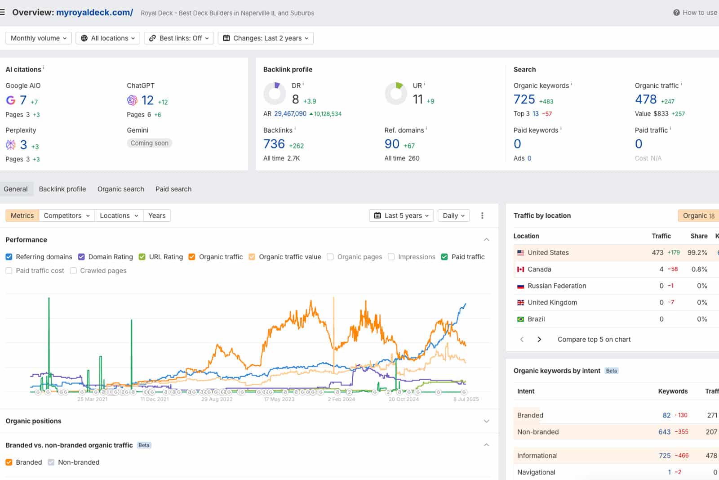Click the Google AIO logo icon
Screen dimensions: 719x480
point(11,100)
